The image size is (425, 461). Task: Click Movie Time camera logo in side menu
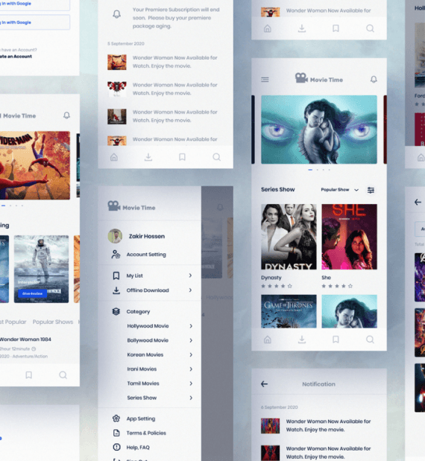(114, 206)
